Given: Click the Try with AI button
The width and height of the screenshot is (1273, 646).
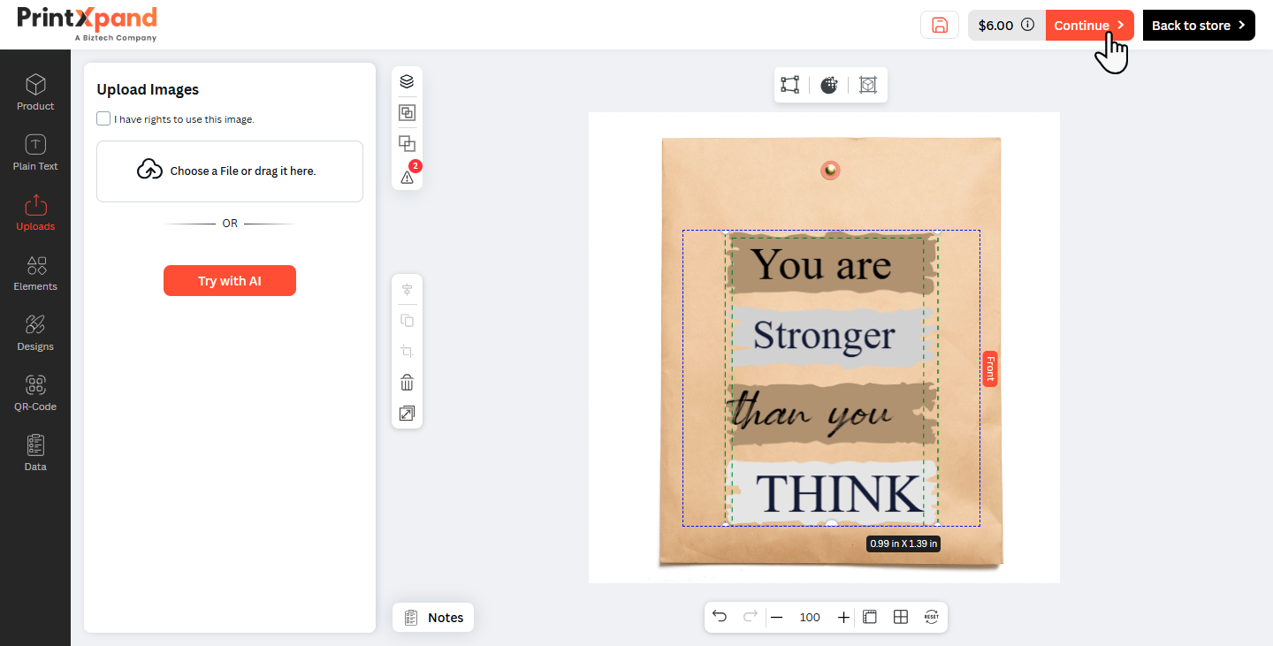Looking at the screenshot, I should (230, 280).
